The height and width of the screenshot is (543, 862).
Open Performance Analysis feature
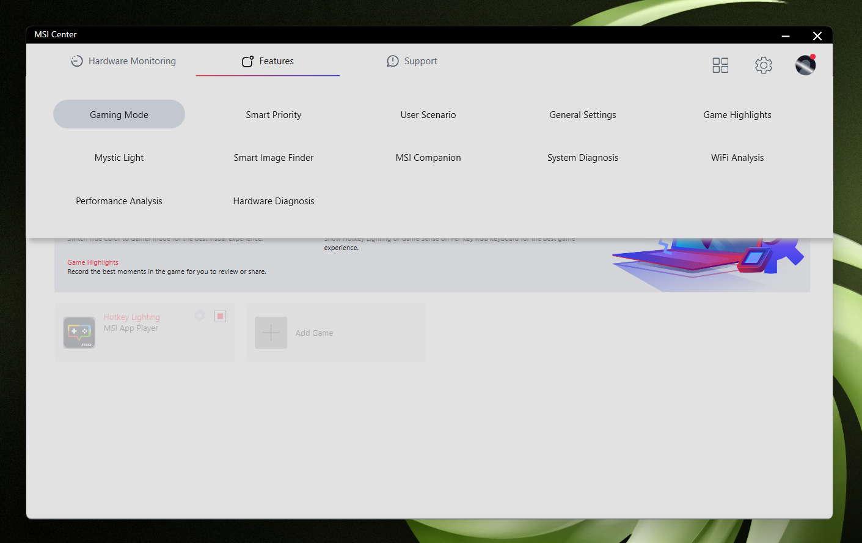click(119, 201)
